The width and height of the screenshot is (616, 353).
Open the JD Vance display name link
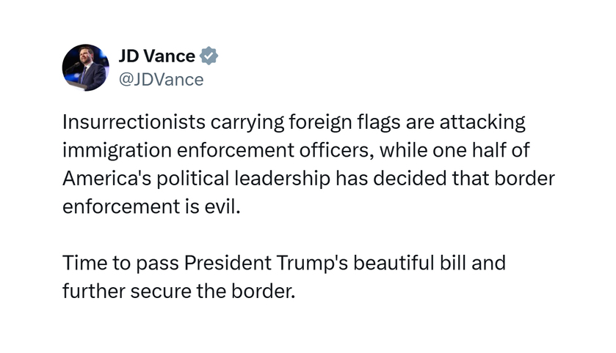tap(156, 56)
